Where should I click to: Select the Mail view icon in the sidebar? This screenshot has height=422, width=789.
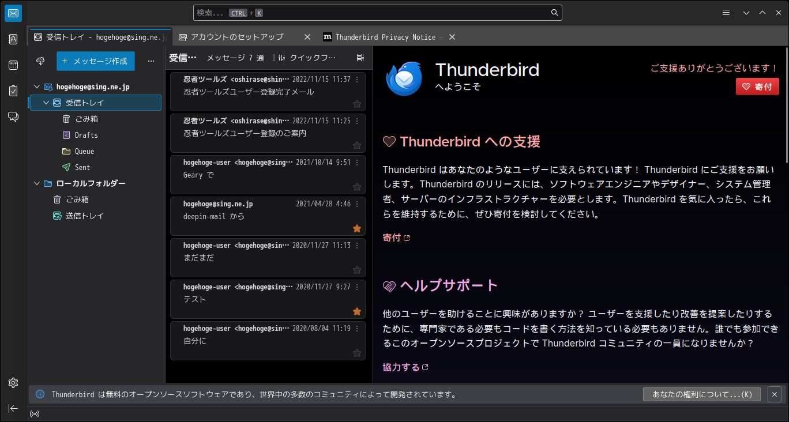point(13,13)
